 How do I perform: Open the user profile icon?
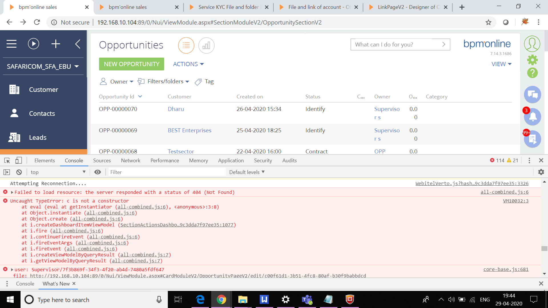coord(532,44)
